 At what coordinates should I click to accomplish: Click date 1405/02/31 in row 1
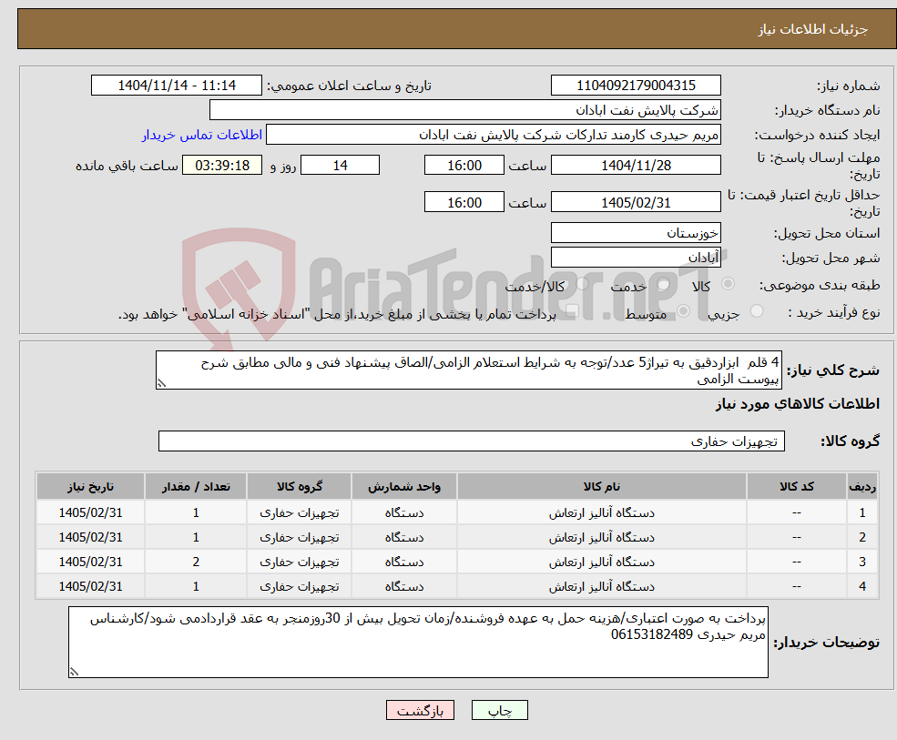tap(90, 513)
